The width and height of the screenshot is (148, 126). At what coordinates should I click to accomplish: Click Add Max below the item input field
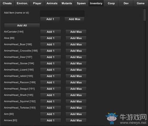(75, 19)
